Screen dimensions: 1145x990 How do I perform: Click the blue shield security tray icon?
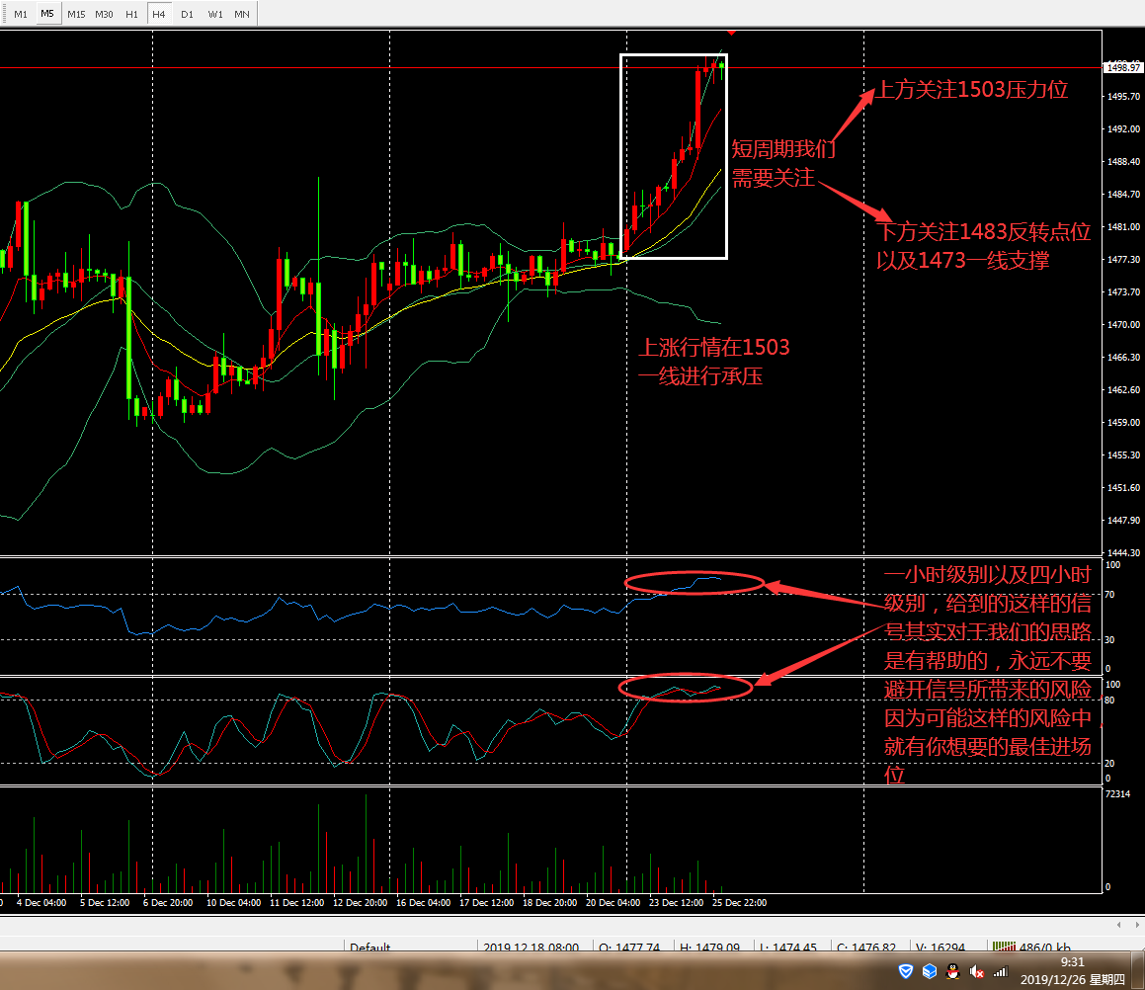(x=905, y=972)
